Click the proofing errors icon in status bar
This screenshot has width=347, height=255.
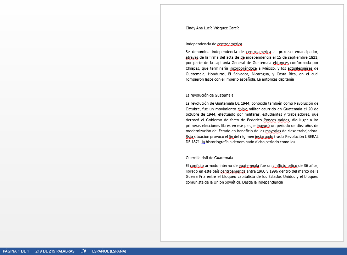83,251
